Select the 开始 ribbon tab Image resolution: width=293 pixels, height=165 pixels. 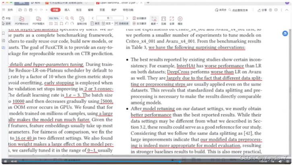[56, 10]
